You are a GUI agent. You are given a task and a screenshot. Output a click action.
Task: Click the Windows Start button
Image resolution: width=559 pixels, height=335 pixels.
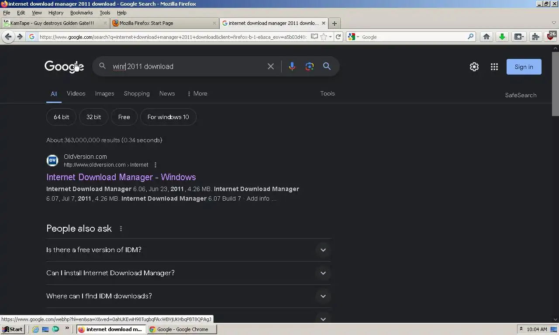tap(12, 329)
